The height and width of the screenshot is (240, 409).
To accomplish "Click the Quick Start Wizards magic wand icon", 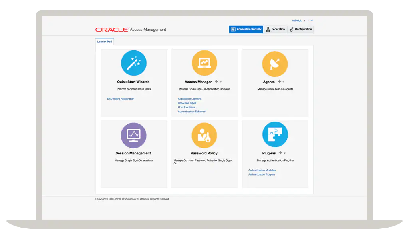I will 134,63.
